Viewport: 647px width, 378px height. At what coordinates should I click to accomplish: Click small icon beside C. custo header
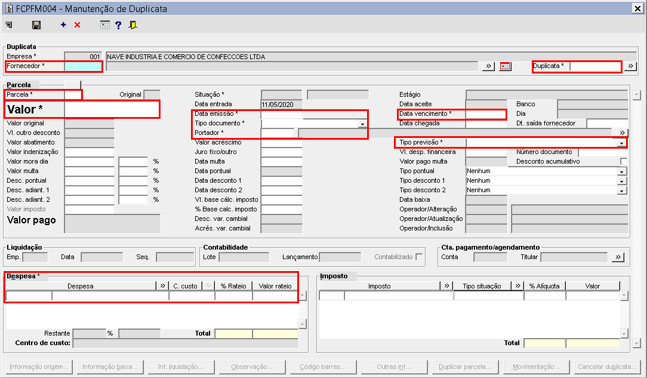coord(208,285)
